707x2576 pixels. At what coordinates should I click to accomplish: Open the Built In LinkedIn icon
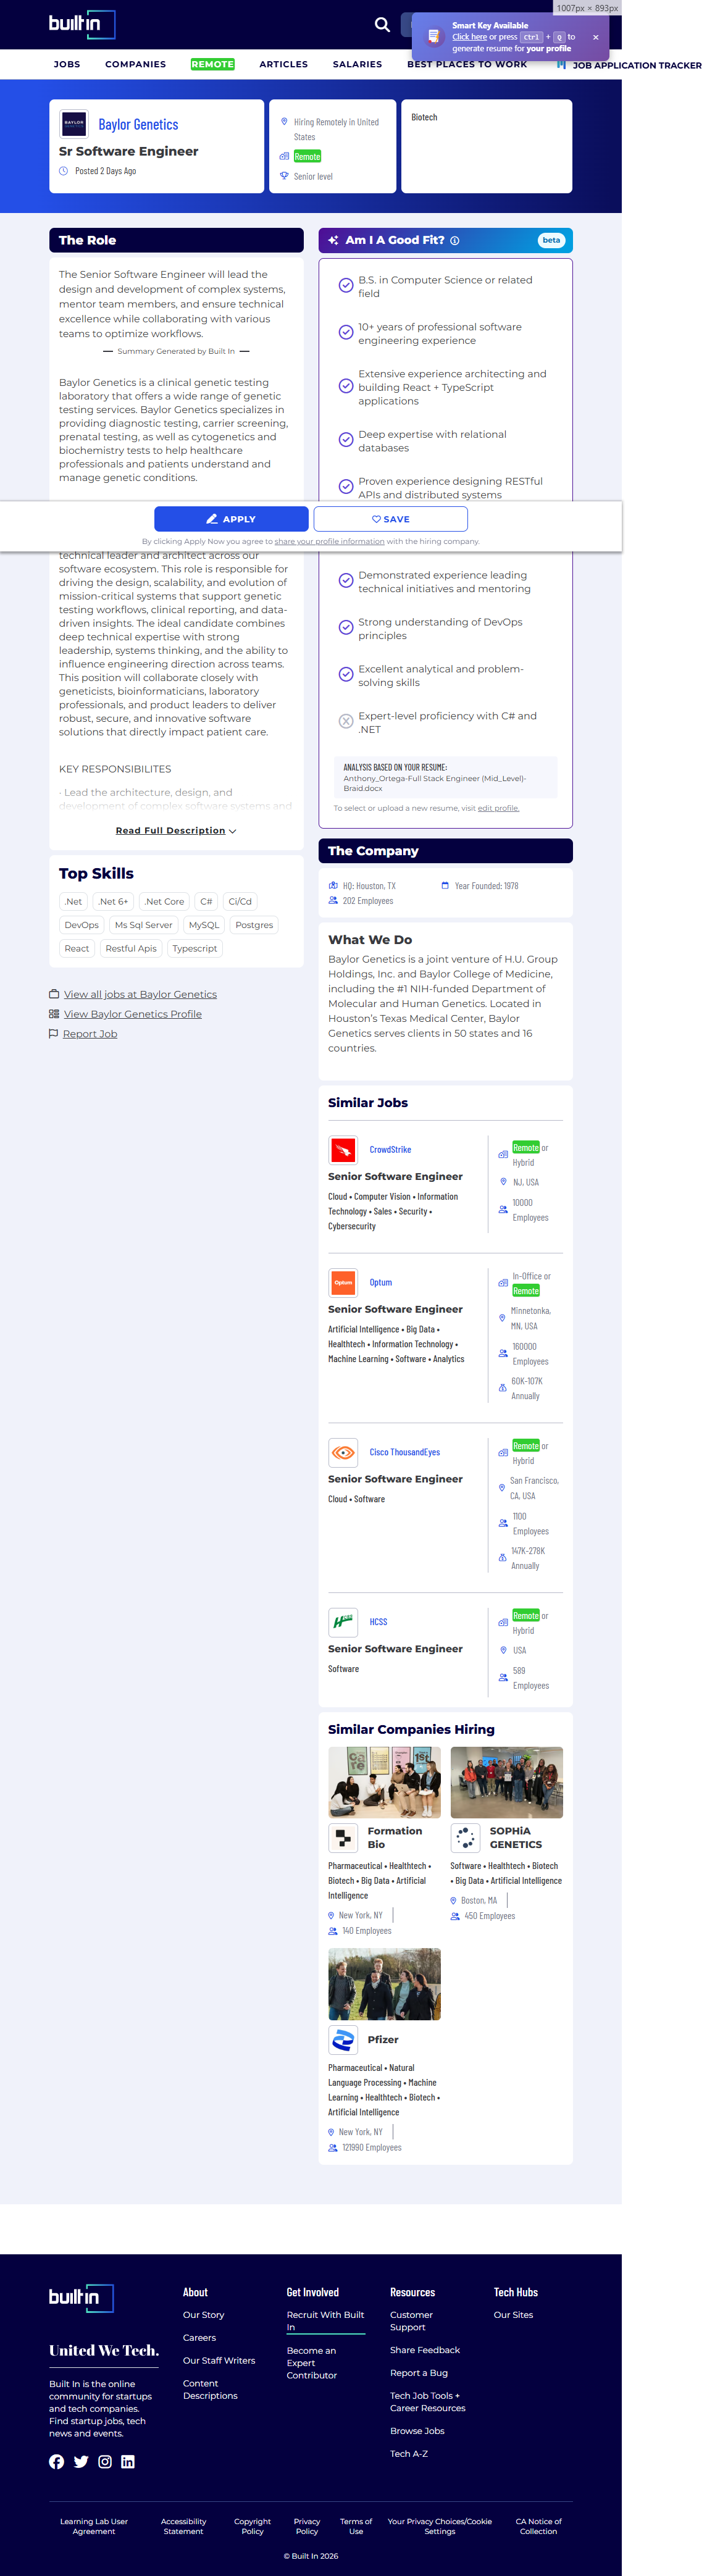(128, 2461)
